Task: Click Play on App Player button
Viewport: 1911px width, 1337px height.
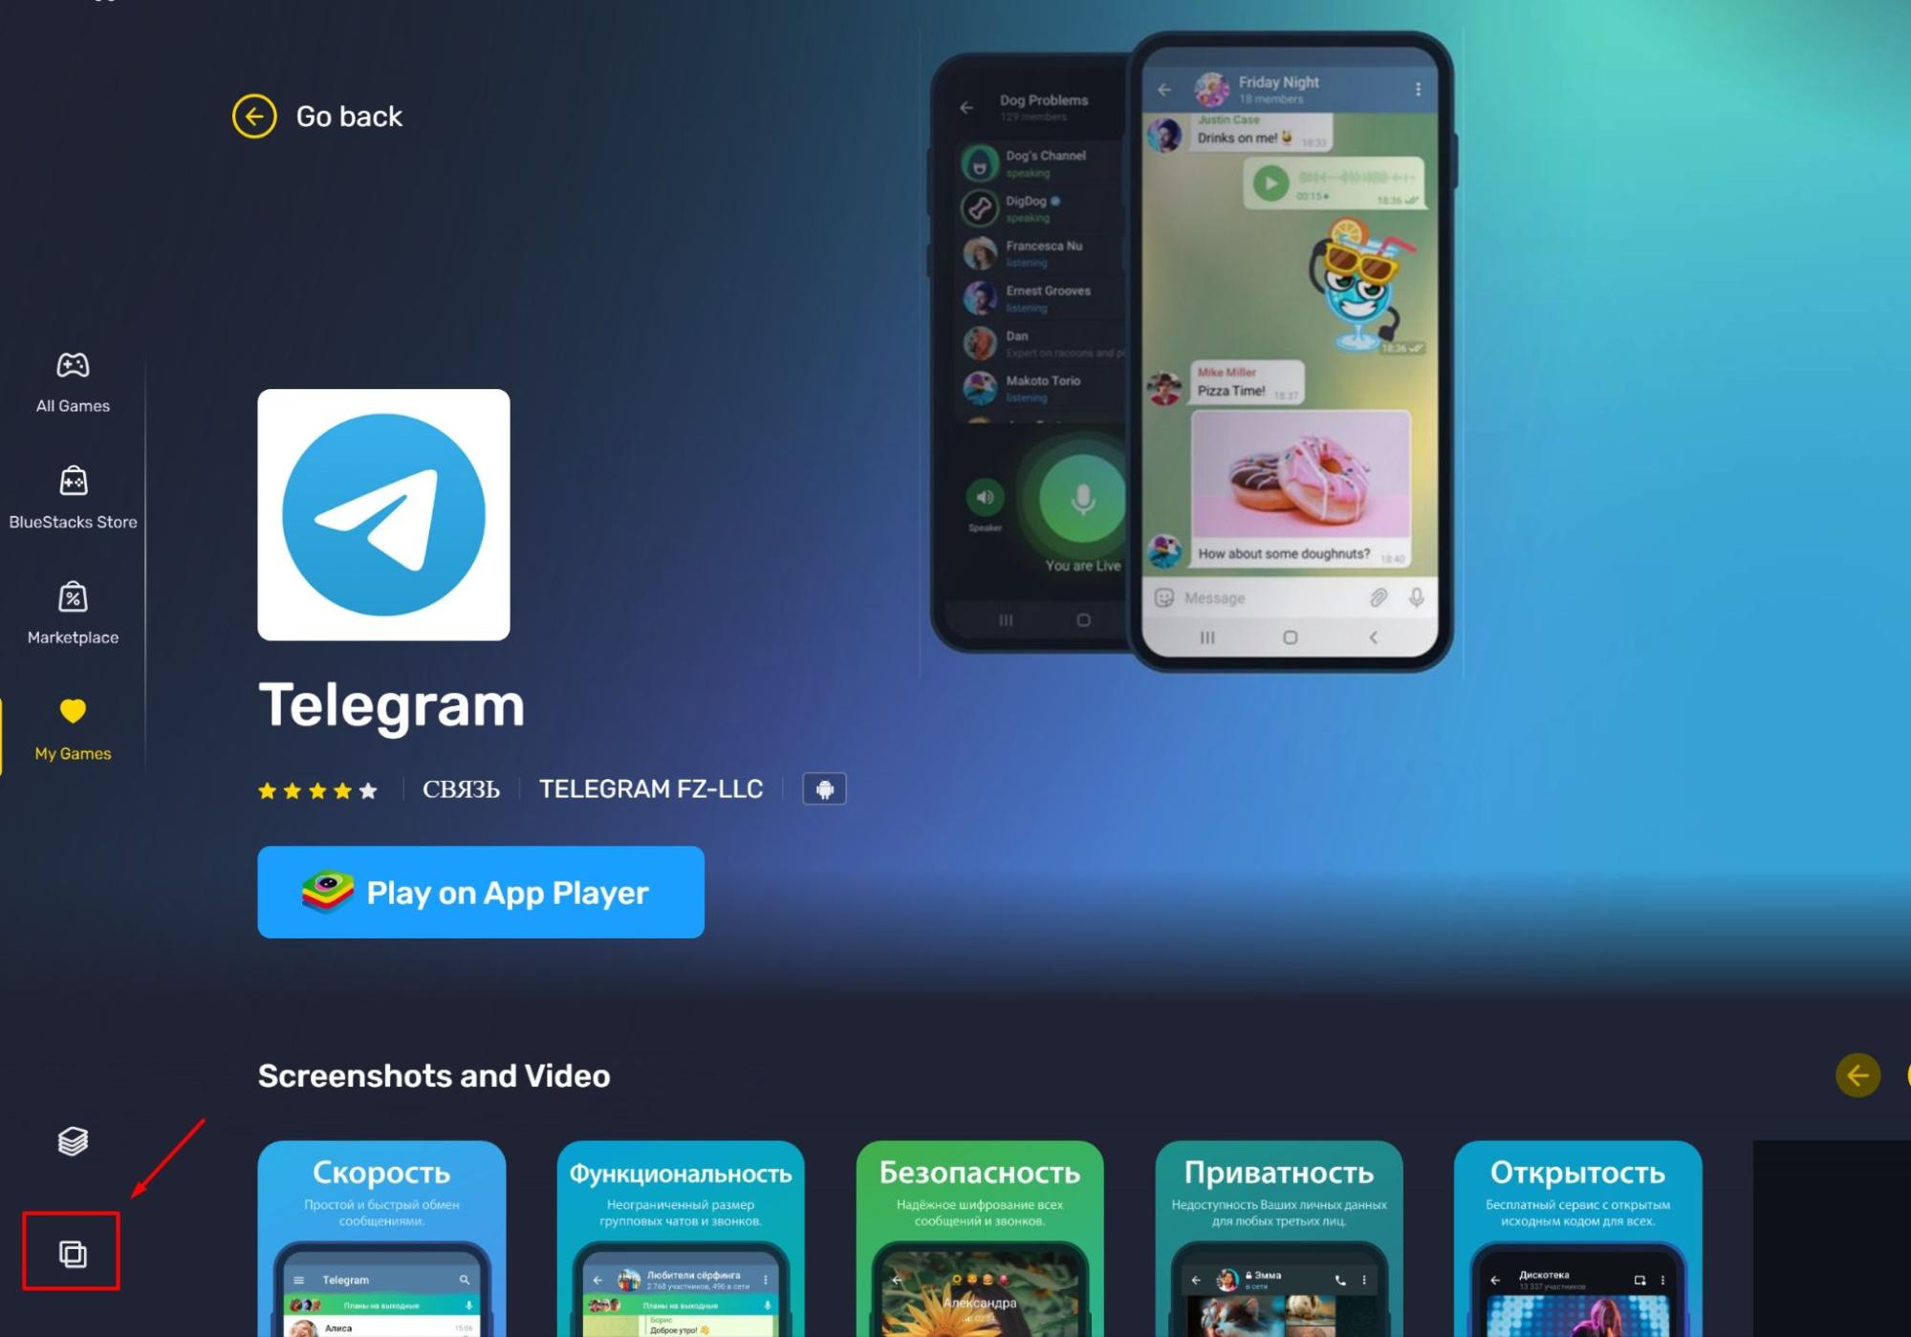Action: tap(481, 892)
